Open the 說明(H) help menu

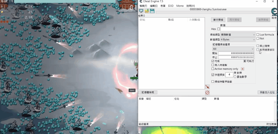click(191, 6)
